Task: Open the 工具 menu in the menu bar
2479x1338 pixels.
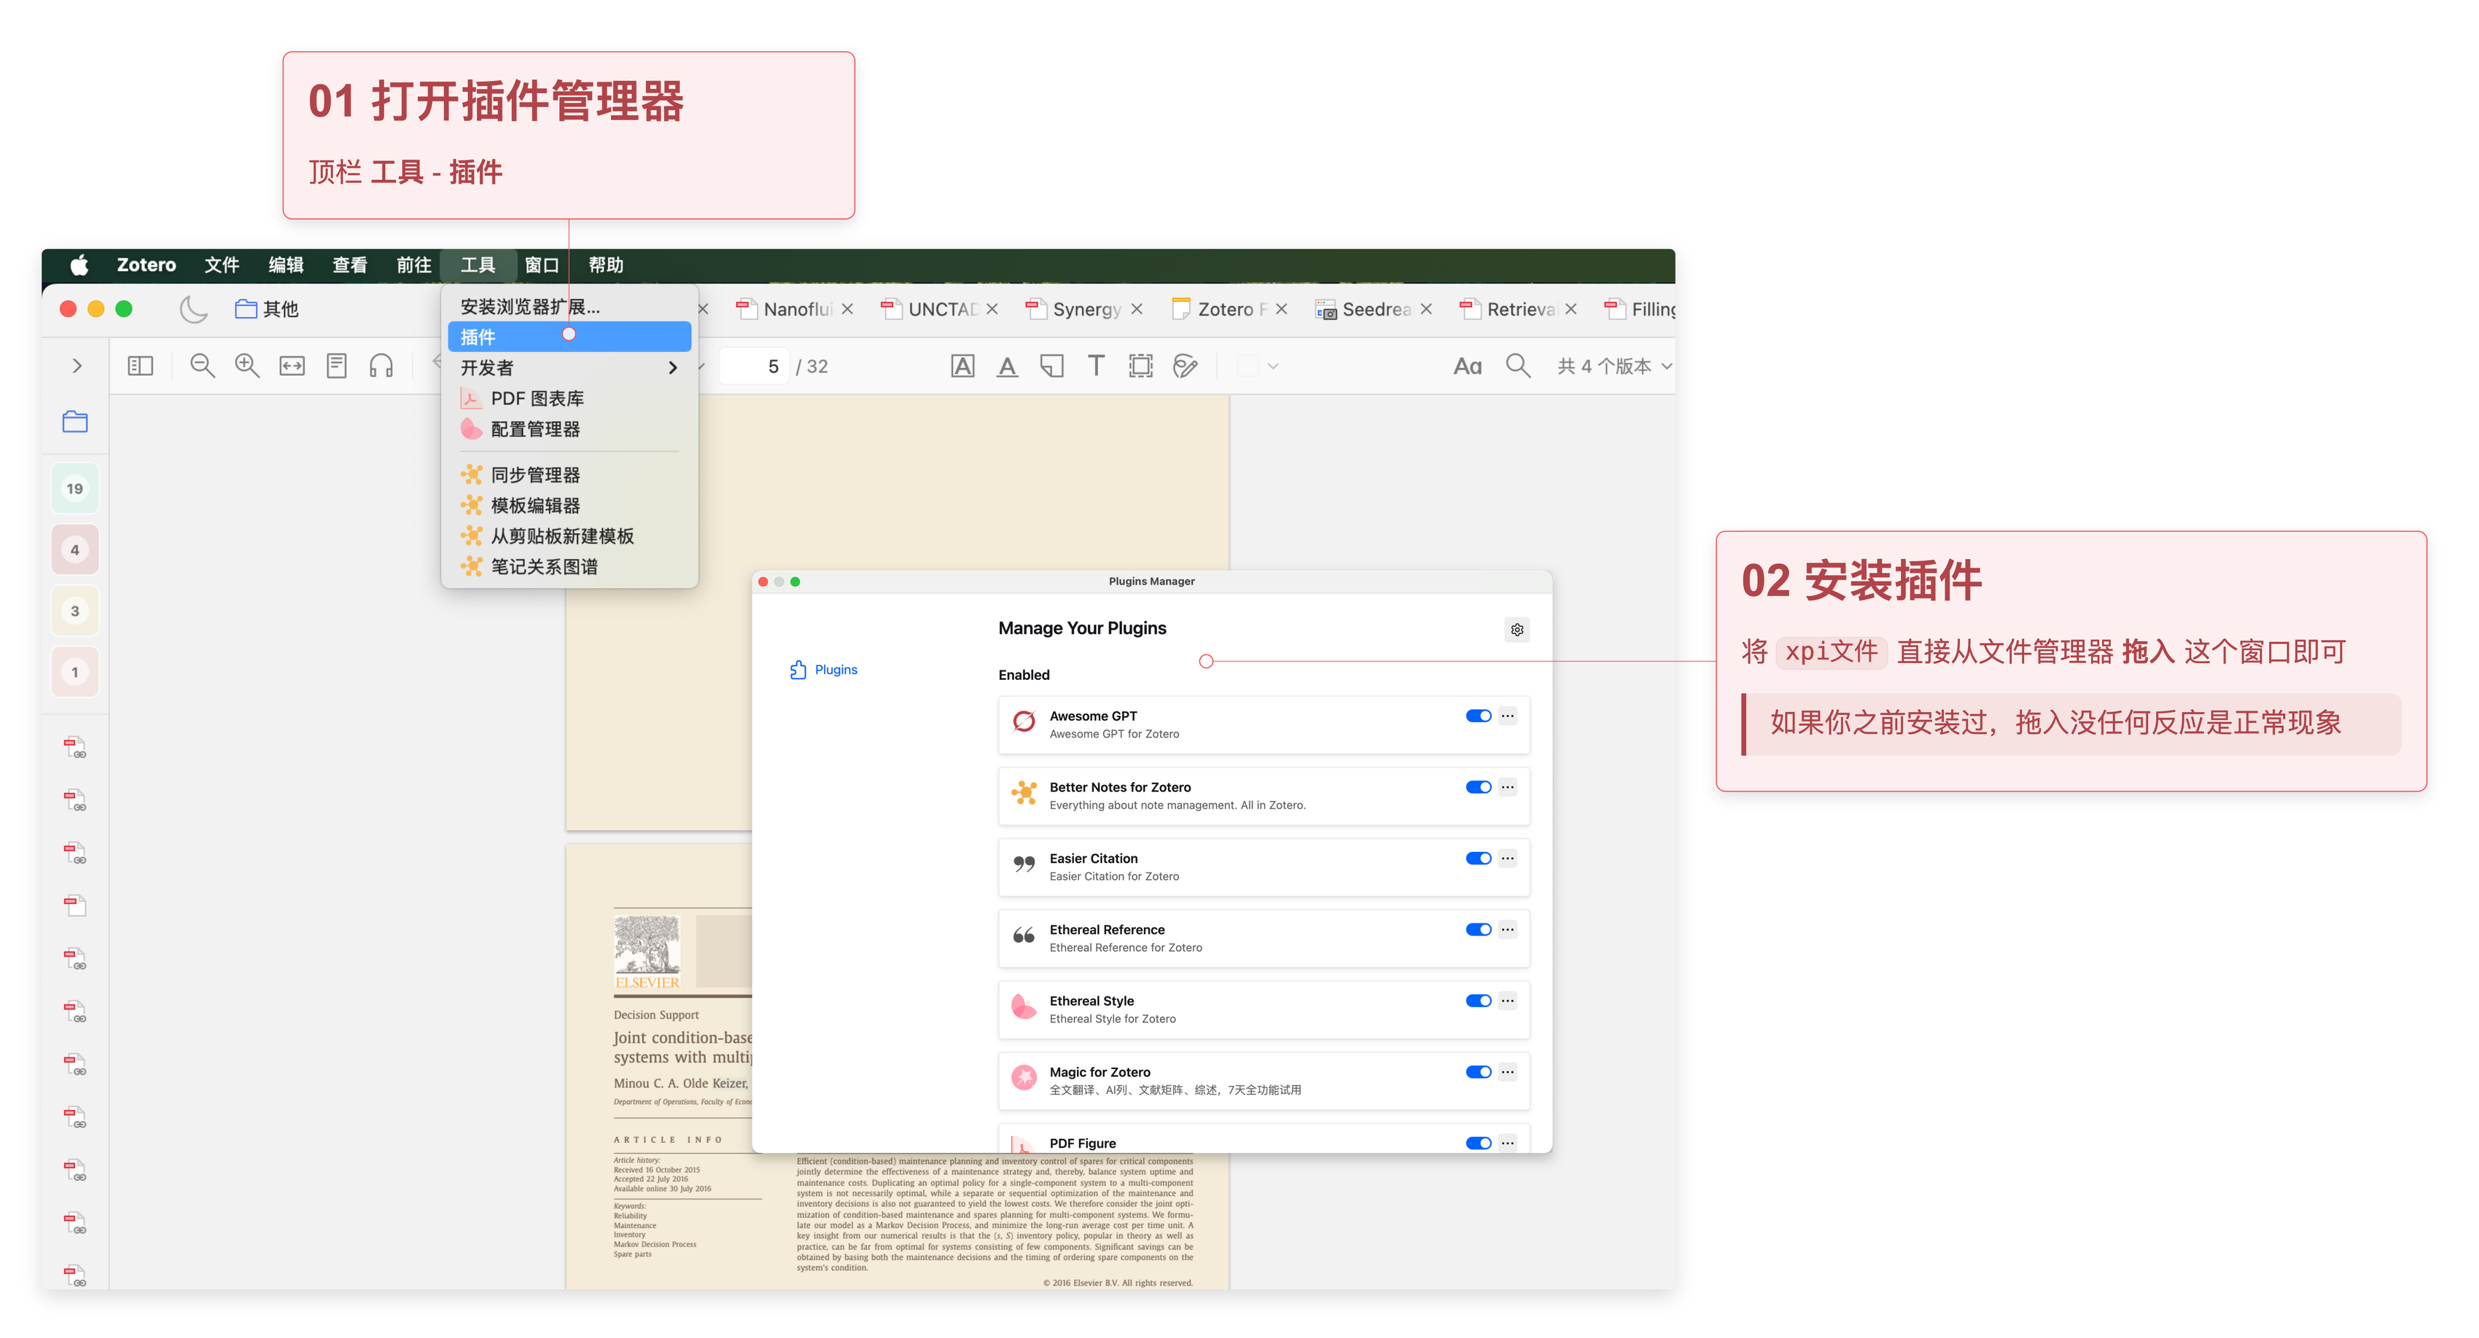Action: tap(478, 265)
